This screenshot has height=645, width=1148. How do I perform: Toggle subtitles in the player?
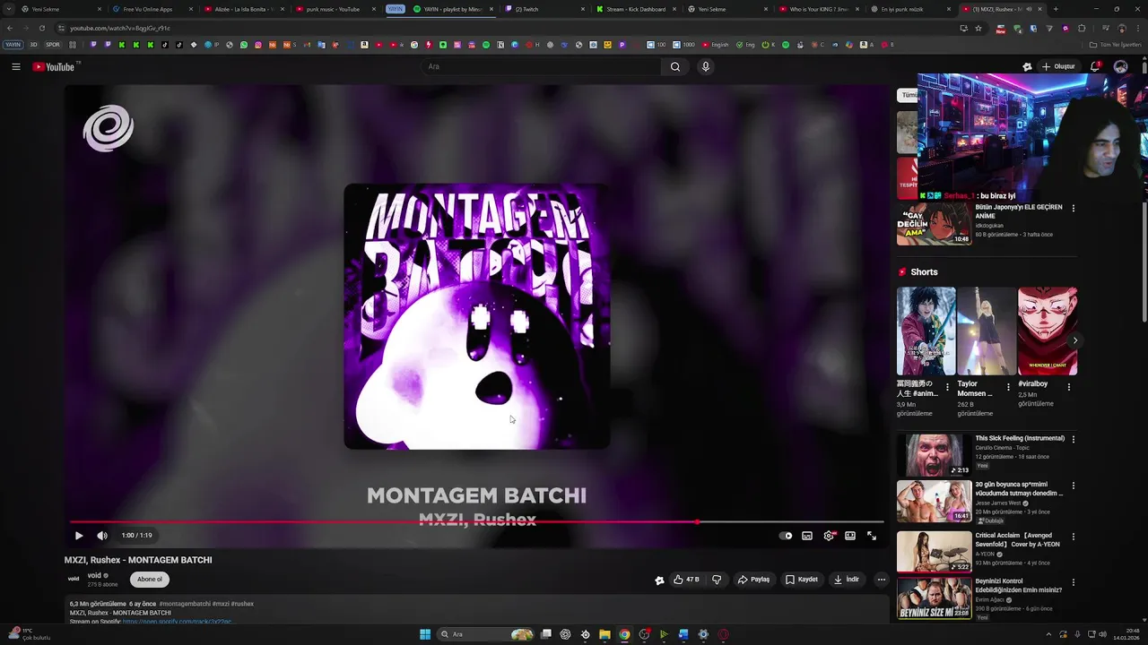807,536
